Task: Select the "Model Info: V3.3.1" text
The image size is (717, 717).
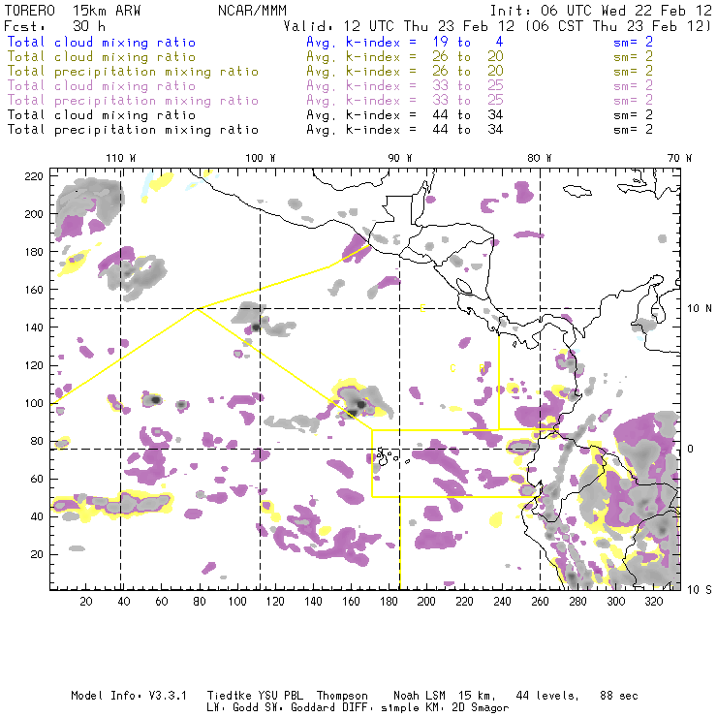Action: tap(129, 696)
